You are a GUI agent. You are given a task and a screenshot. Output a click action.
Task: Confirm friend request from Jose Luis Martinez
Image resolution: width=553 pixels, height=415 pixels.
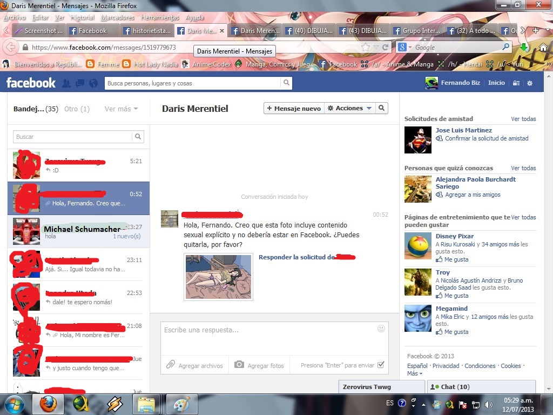coord(487,138)
